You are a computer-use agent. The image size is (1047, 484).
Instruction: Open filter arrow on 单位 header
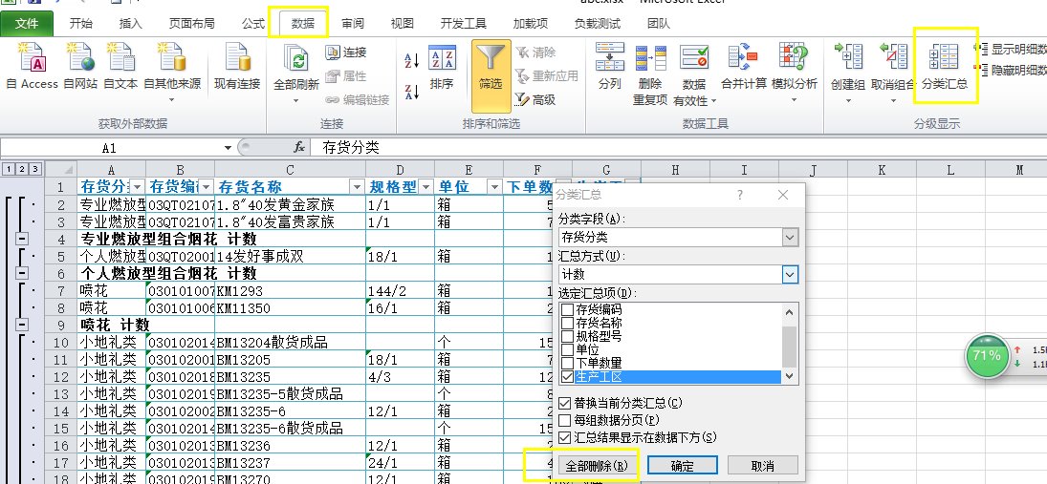tap(494, 187)
